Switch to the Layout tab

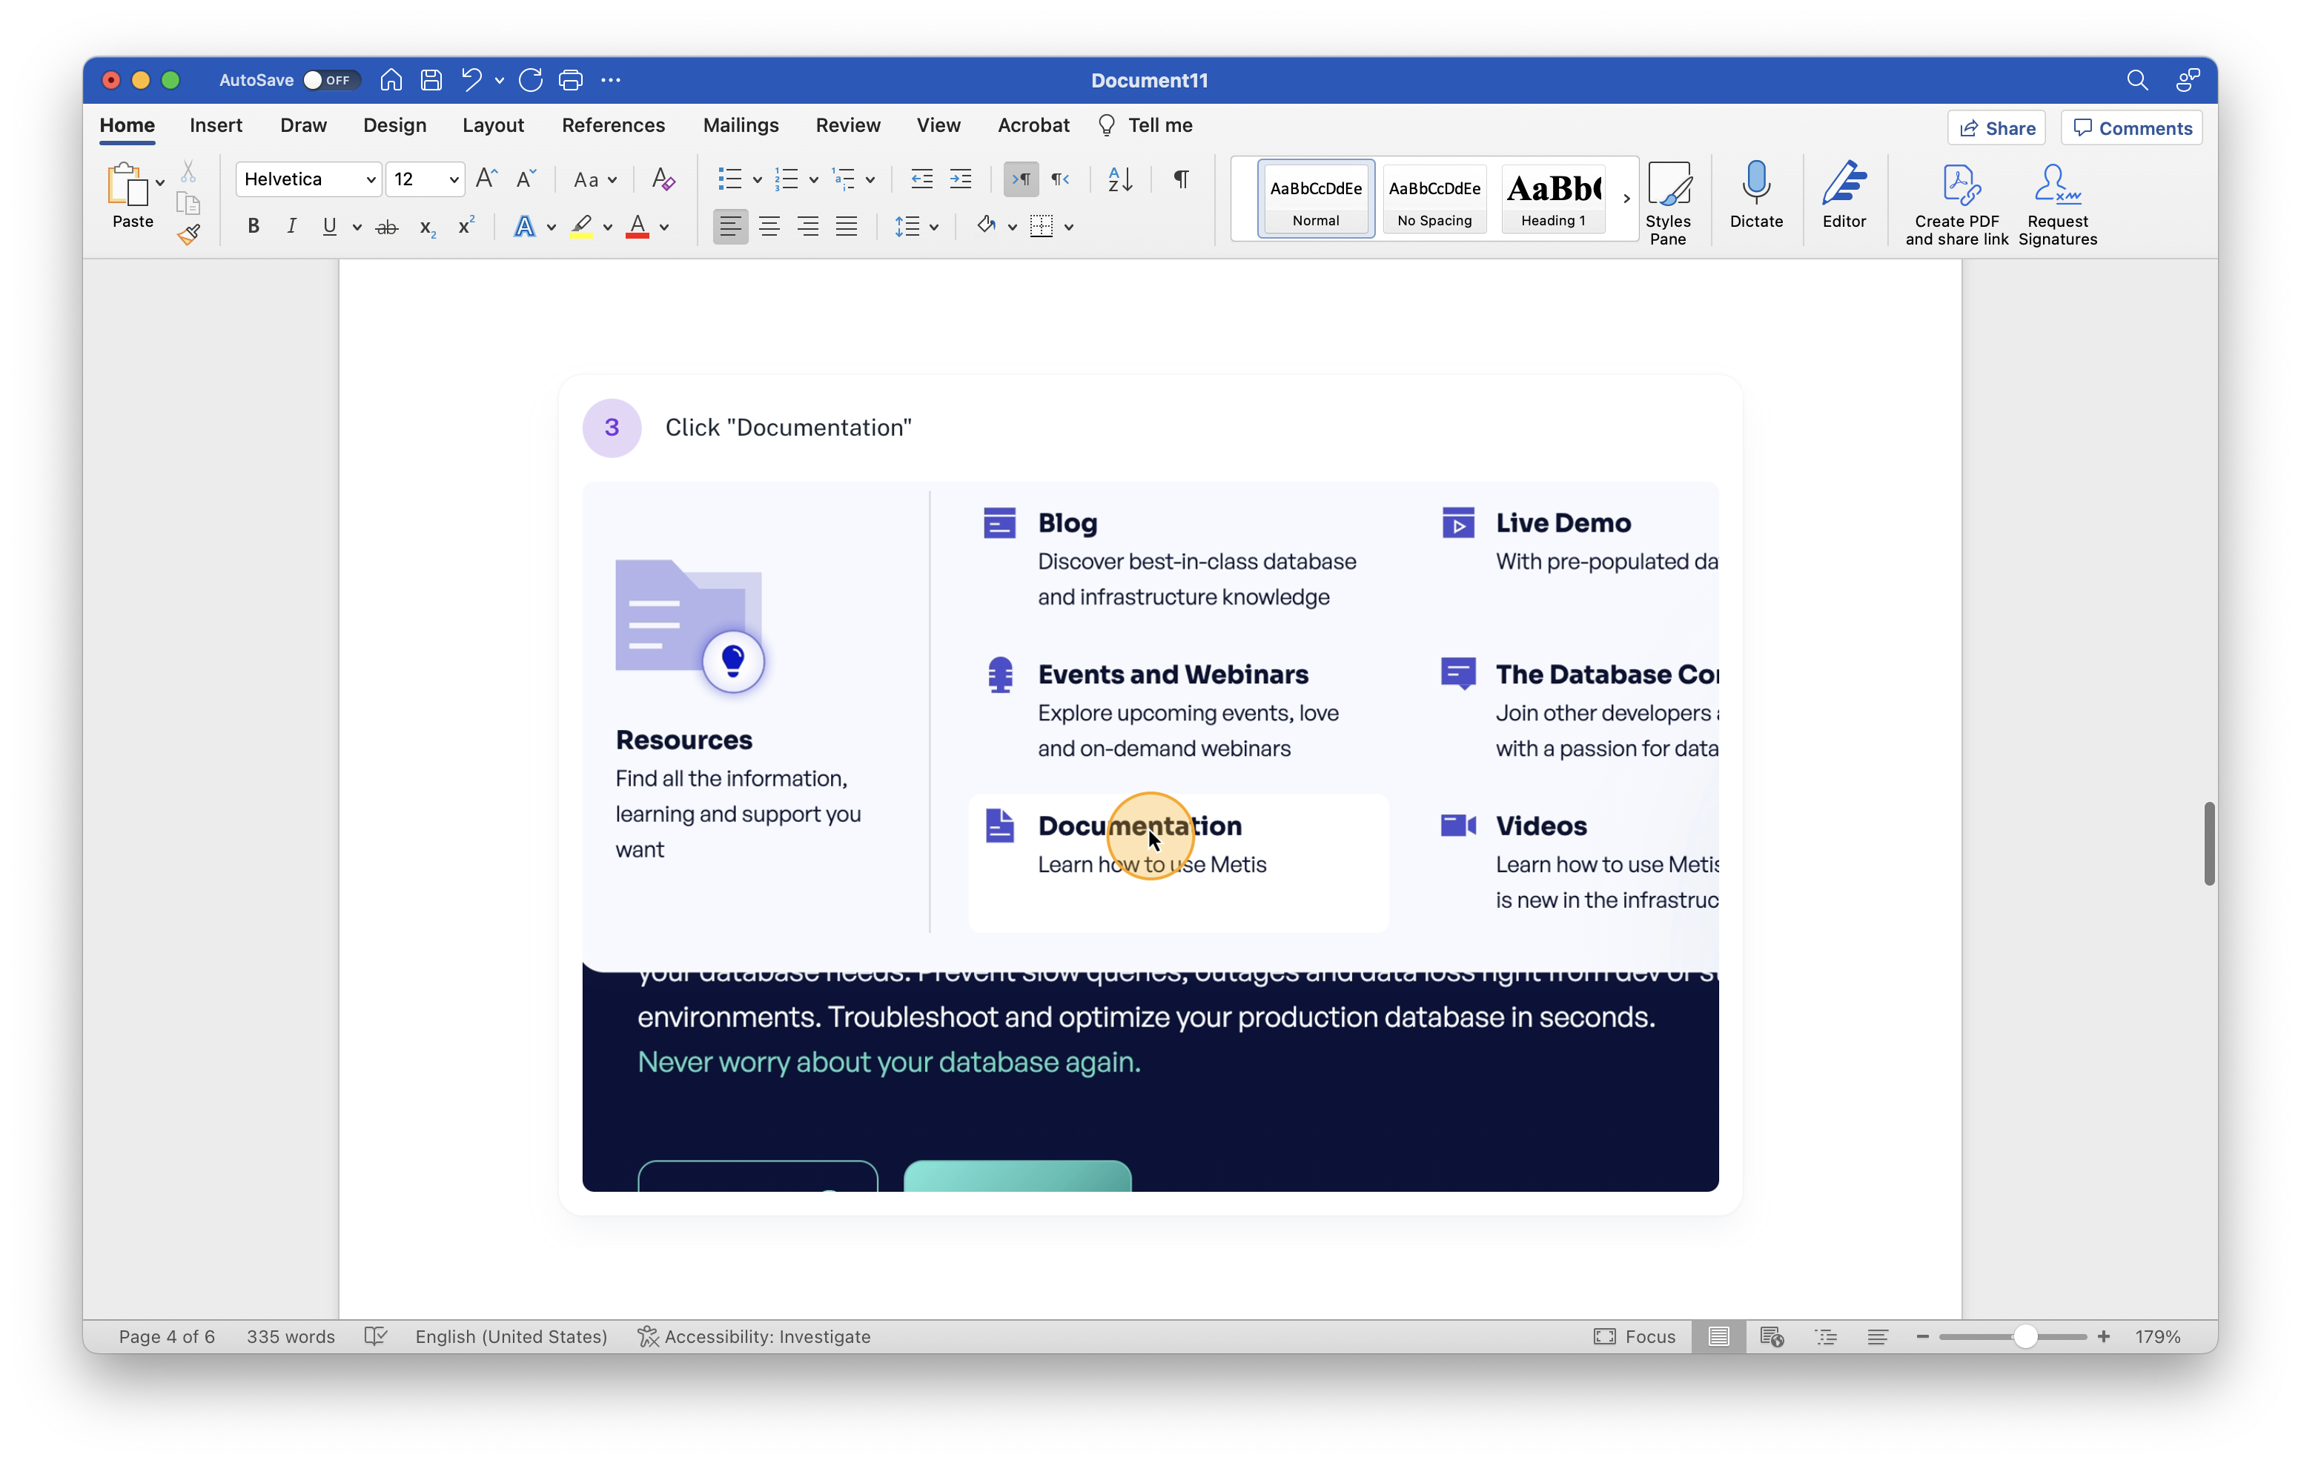[493, 125]
